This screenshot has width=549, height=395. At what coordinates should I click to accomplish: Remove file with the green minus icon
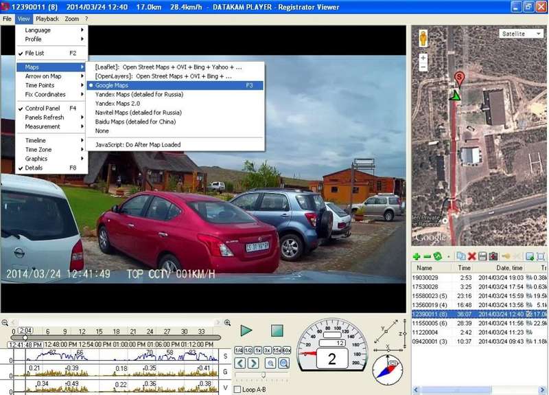(x=427, y=256)
